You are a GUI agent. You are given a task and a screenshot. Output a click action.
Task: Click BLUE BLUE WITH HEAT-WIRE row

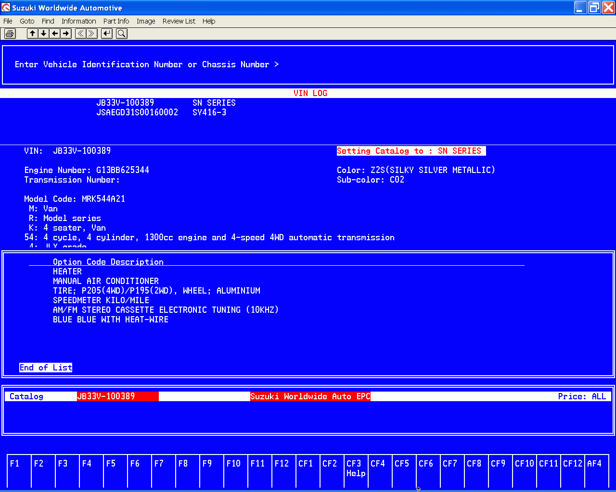point(111,320)
